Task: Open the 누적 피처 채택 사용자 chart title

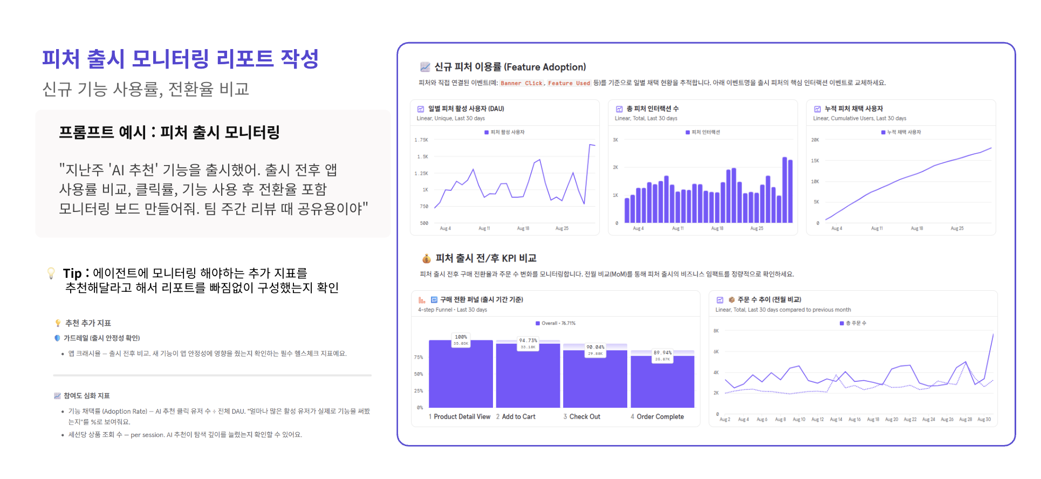Action: [854, 109]
